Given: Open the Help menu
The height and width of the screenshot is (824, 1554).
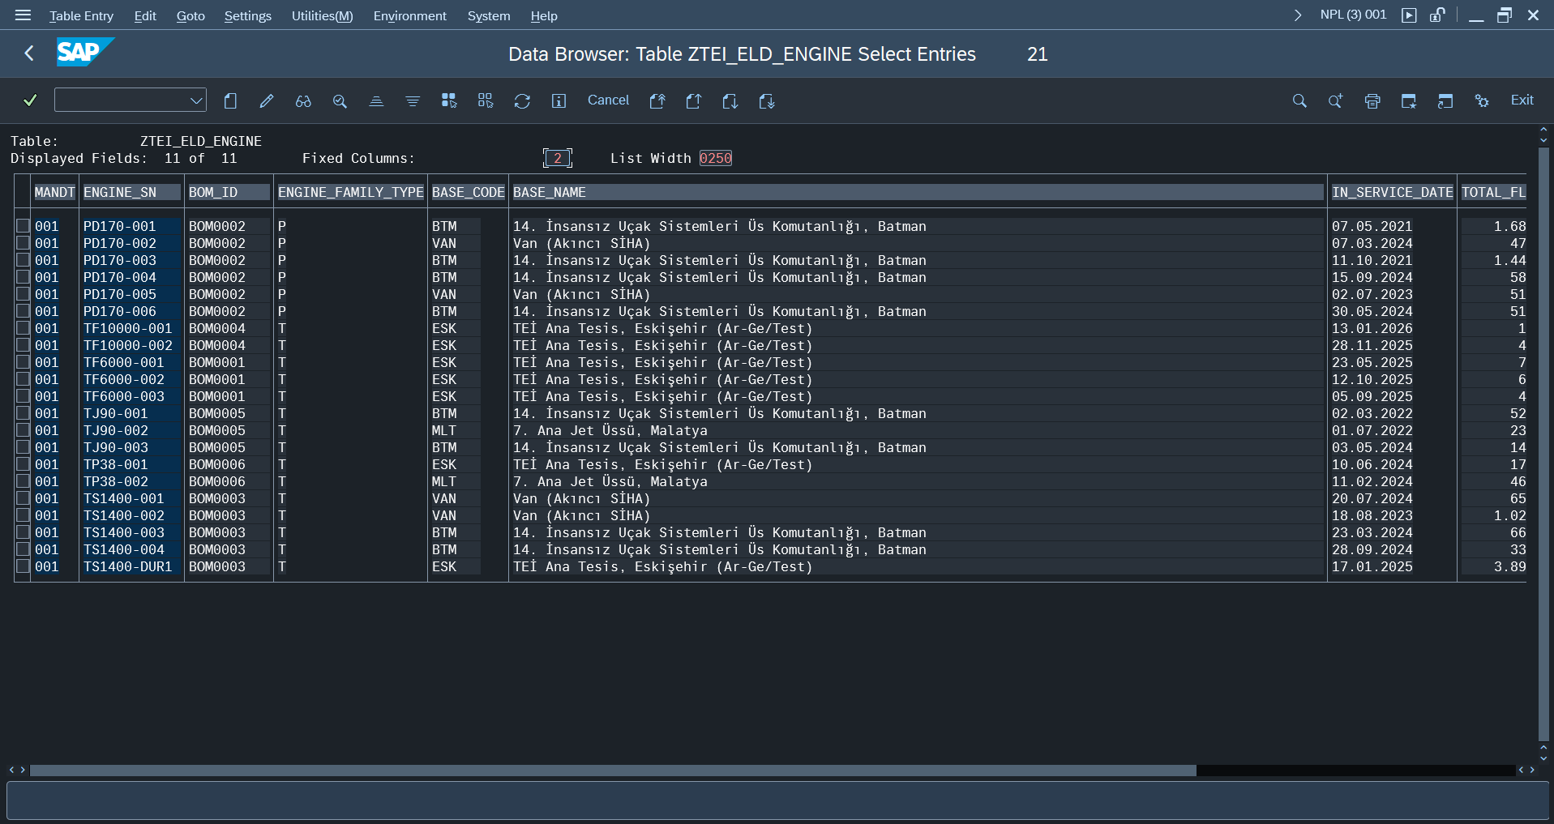Looking at the screenshot, I should tap(544, 15).
